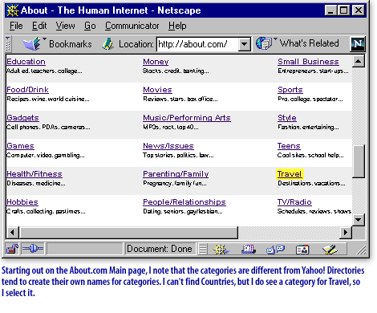The image size is (377, 313).
Task: Click the 'Location:' label
Action: point(136,44)
